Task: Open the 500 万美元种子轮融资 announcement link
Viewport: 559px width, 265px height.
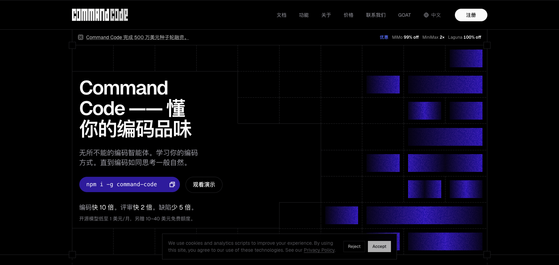Action: tap(137, 37)
